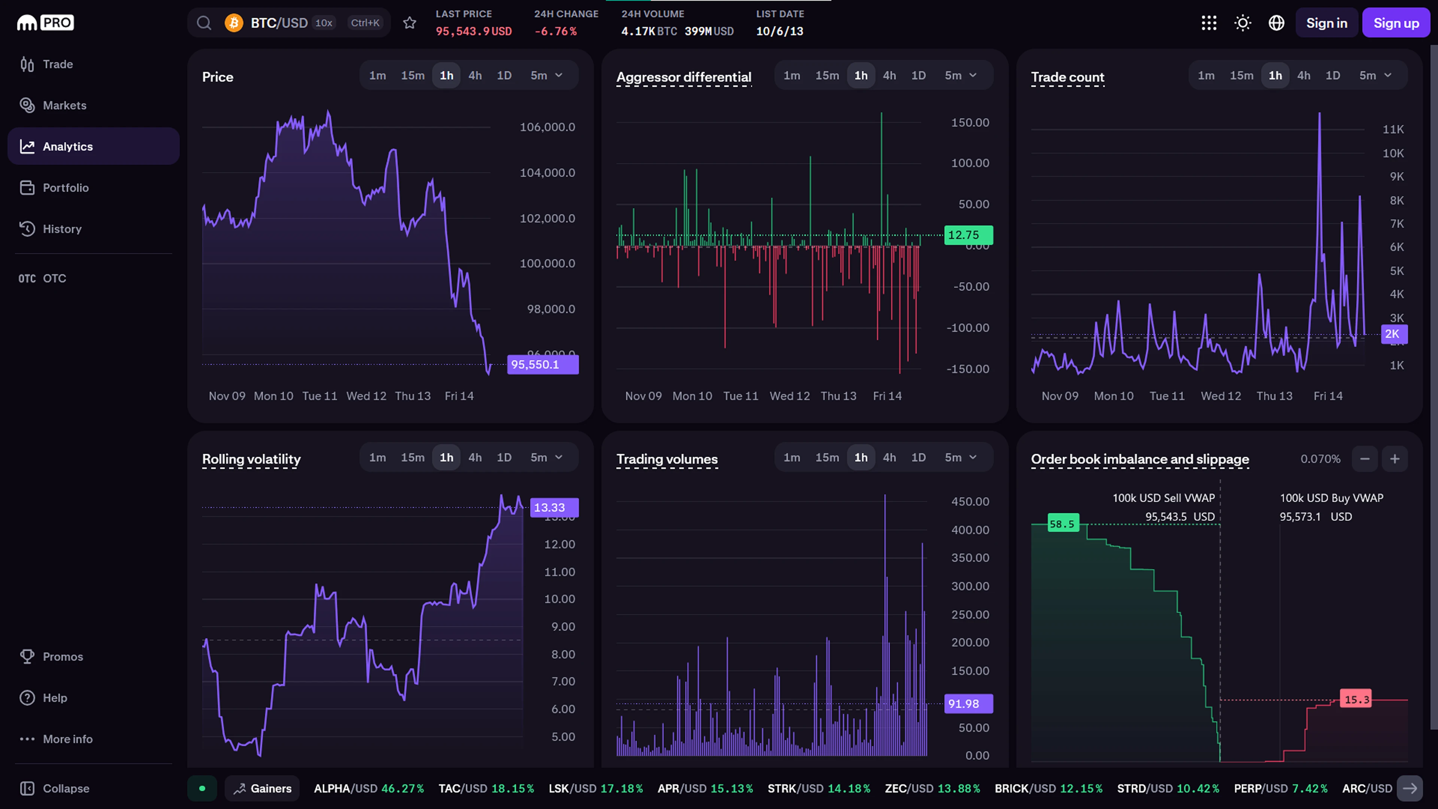Increase slippage with the plus stepper

(x=1395, y=459)
